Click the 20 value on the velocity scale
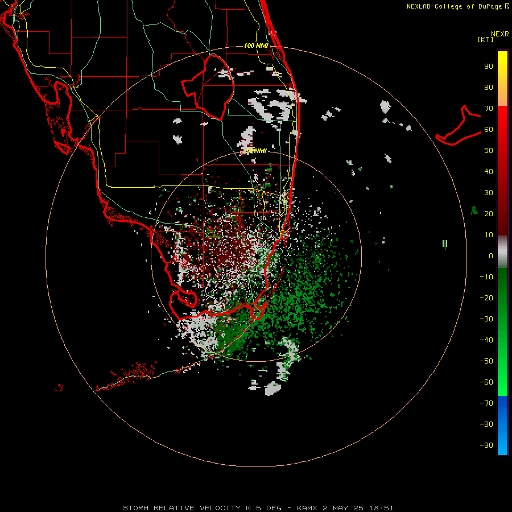Image resolution: width=512 pixels, height=512 pixels. coord(489,213)
